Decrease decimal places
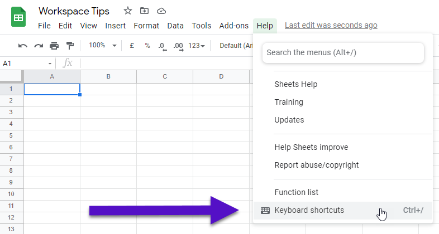This screenshot has height=234, width=439. pyautogui.click(x=163, y=46)
